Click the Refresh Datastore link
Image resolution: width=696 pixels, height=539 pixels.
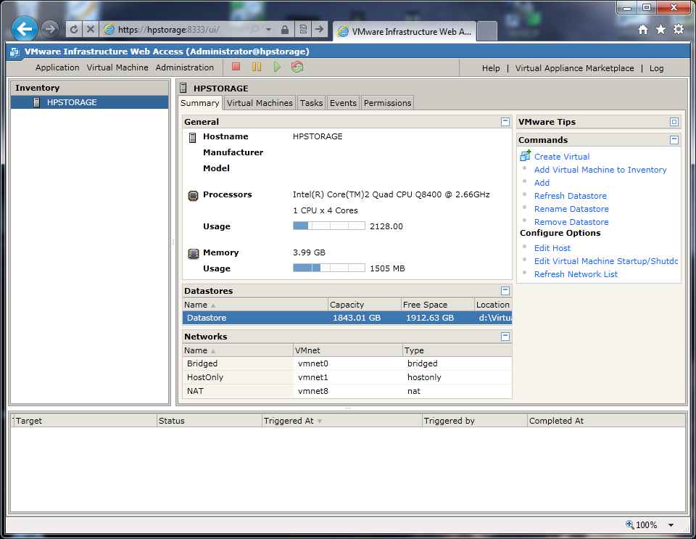click(570, 196)
